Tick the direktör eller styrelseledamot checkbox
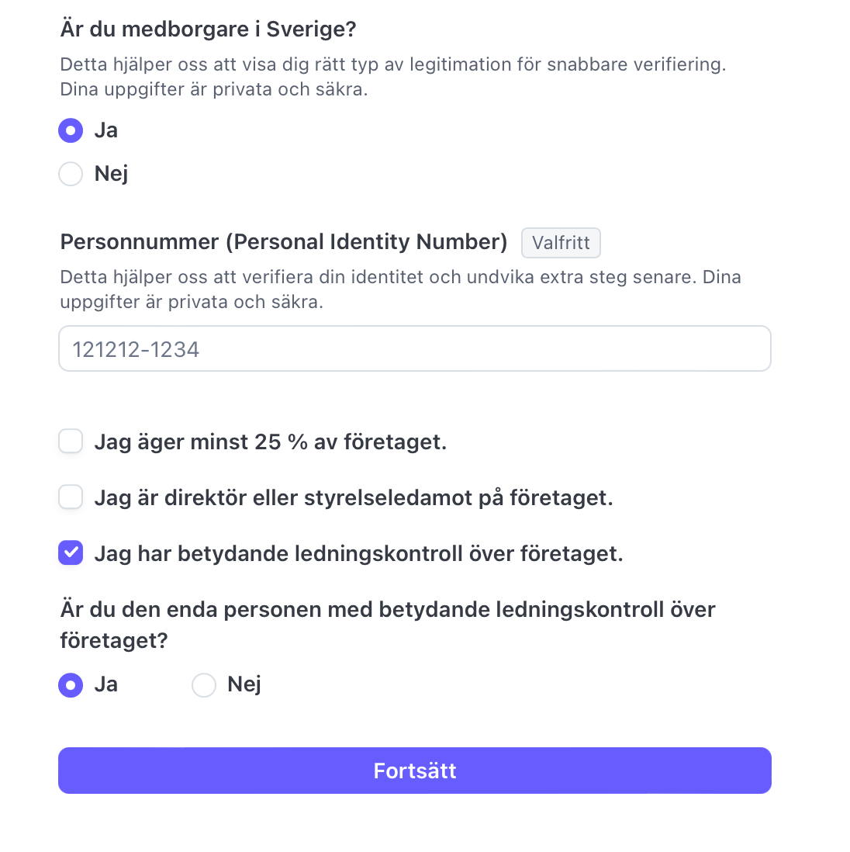The height and width of the screenshot is (852, 850). point(71,497)
